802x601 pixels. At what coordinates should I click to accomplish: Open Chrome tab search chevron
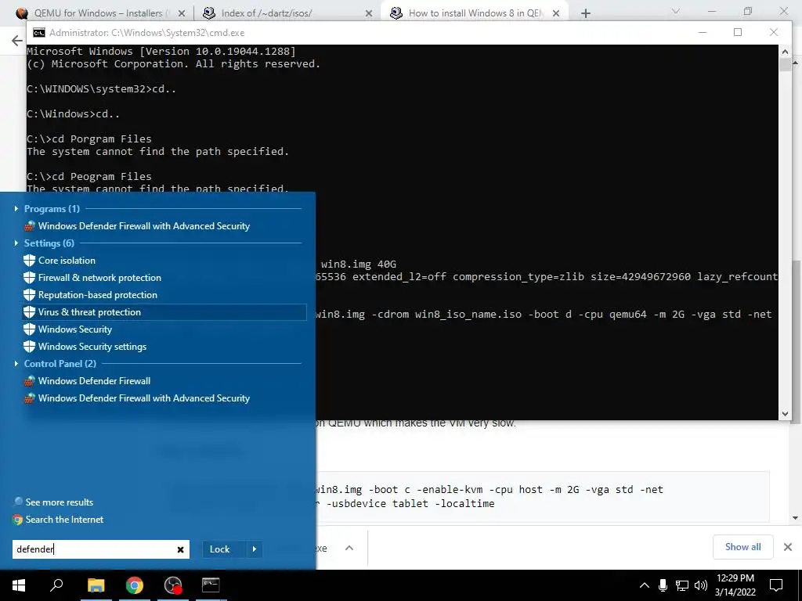[676, 11]
